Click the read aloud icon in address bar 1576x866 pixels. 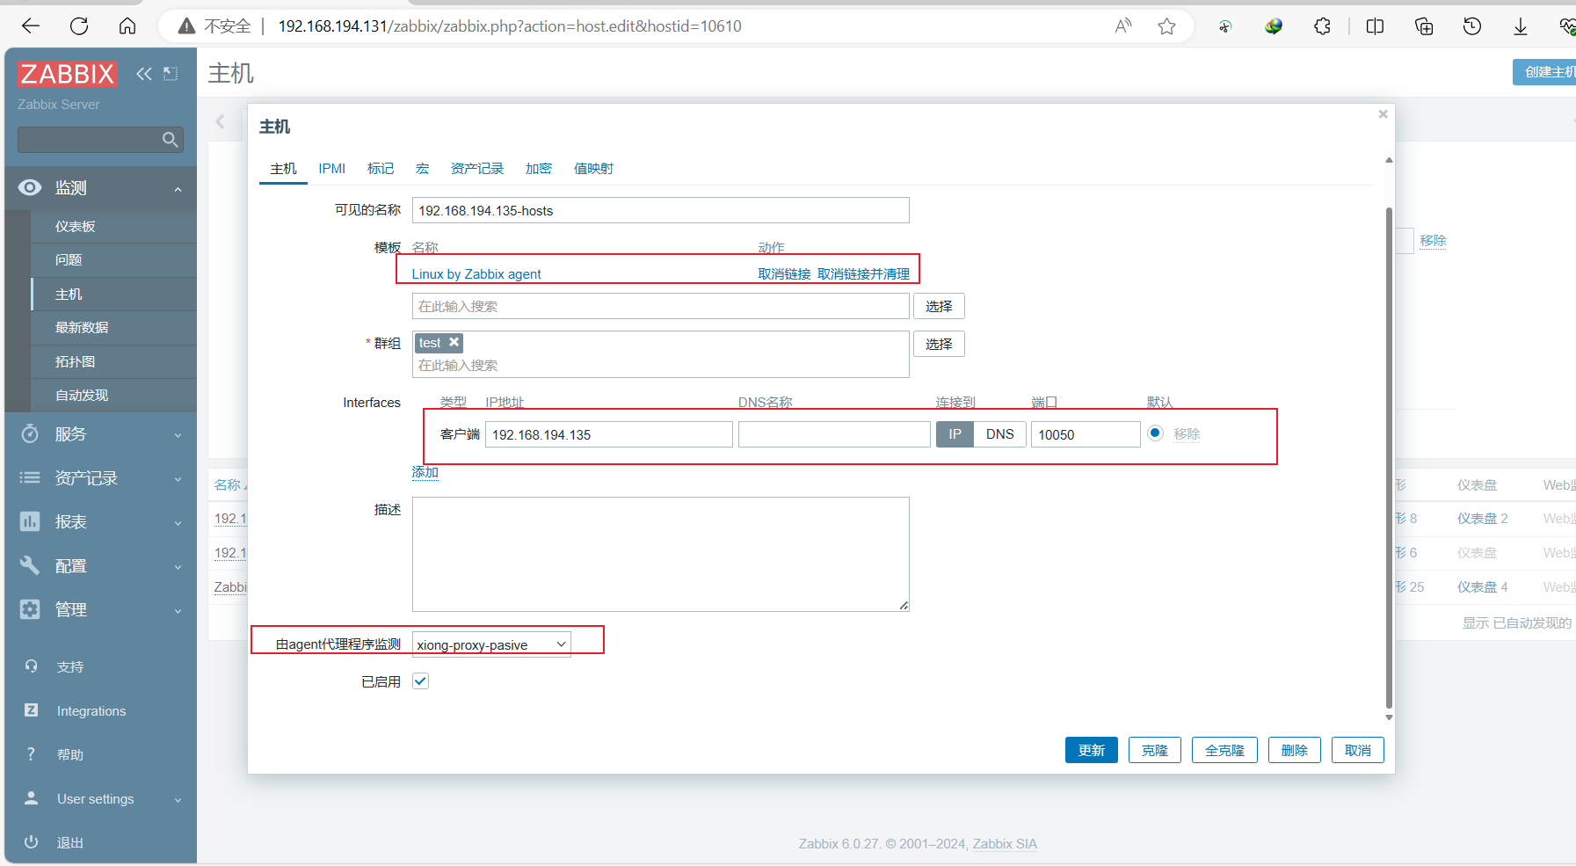click(x=1123, y=26)
